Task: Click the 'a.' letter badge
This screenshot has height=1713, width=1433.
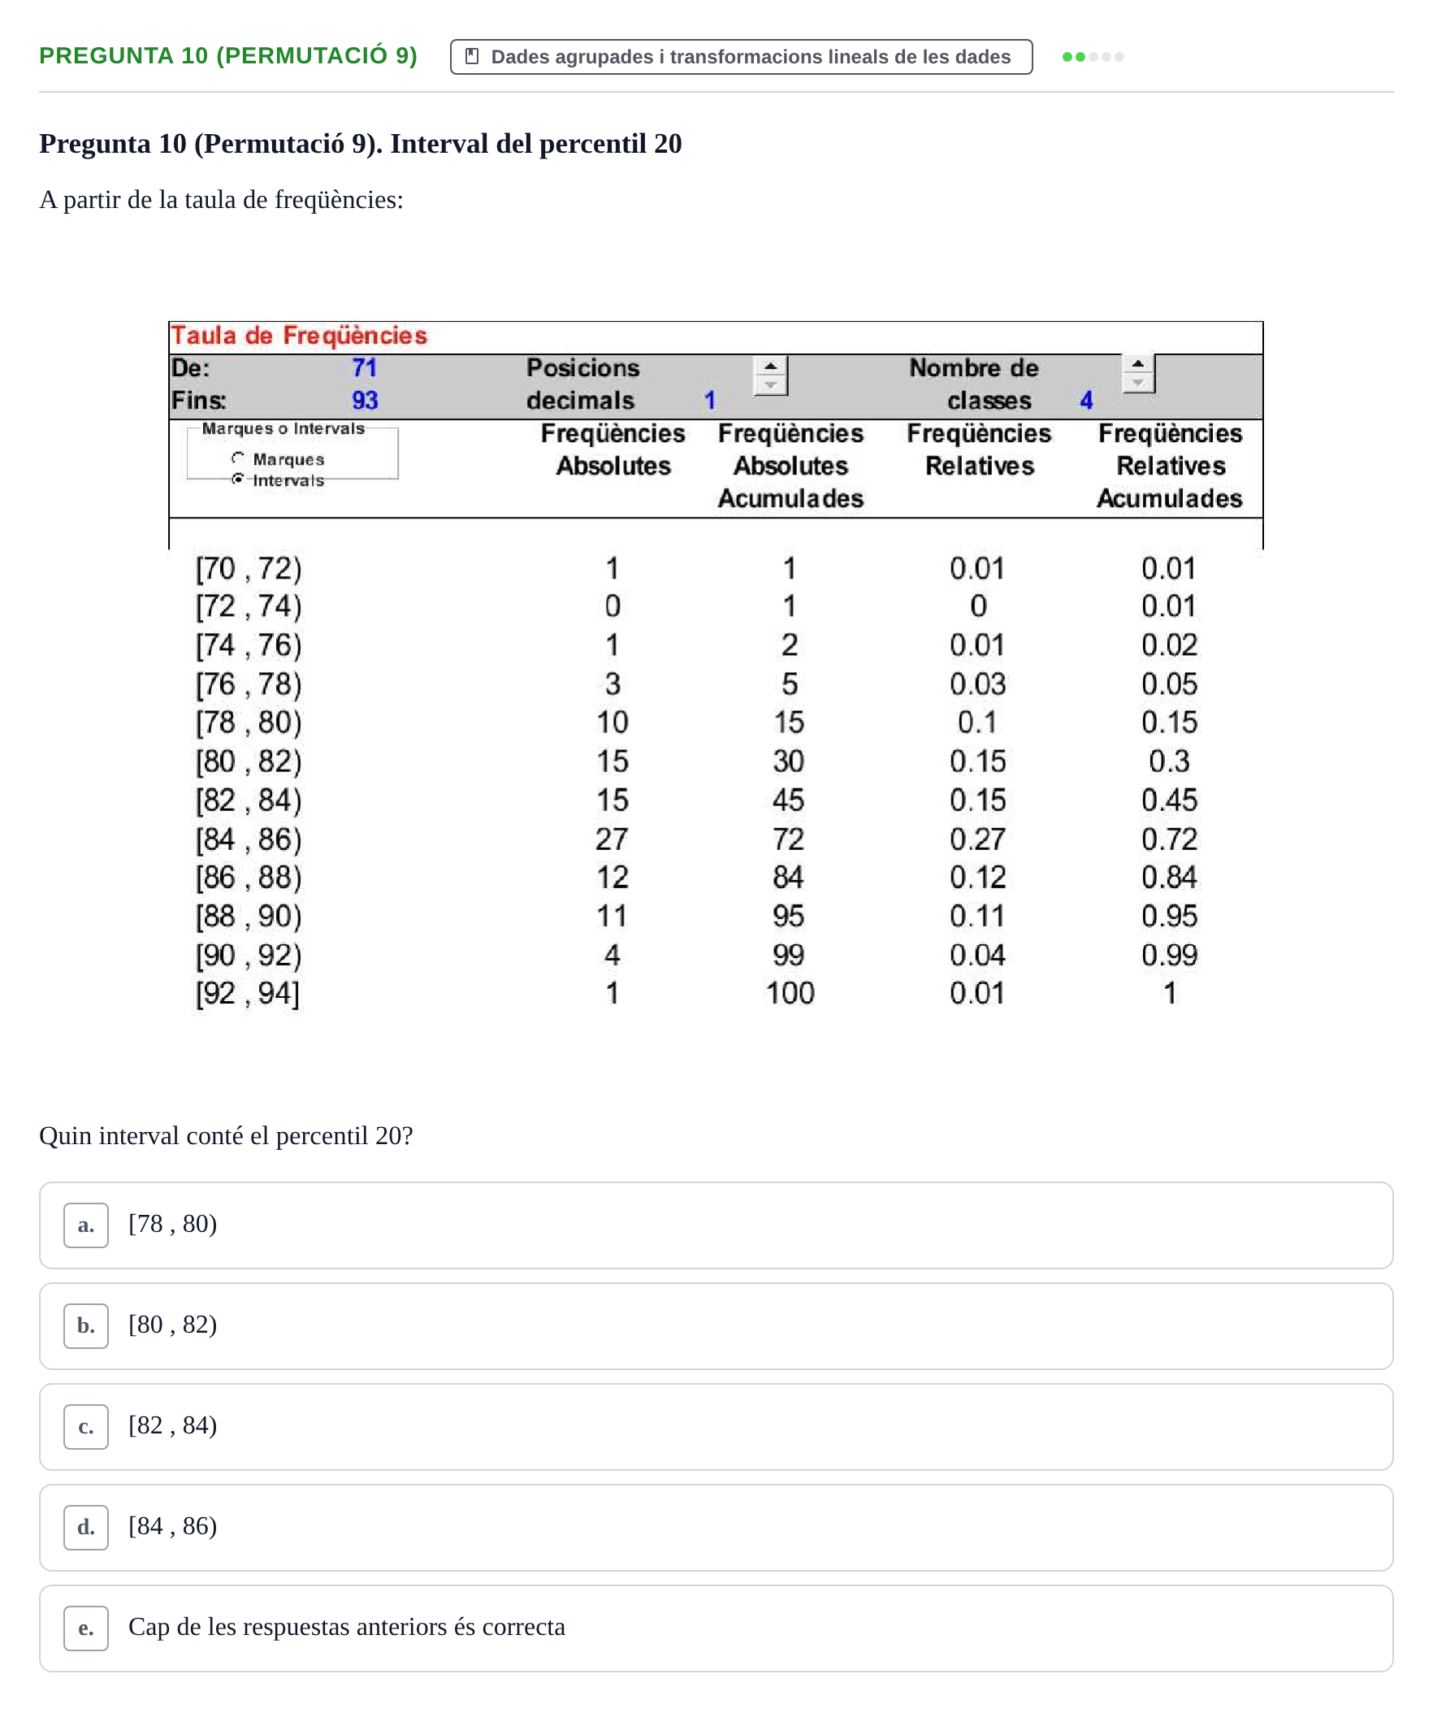Action: click(86, 1225)
